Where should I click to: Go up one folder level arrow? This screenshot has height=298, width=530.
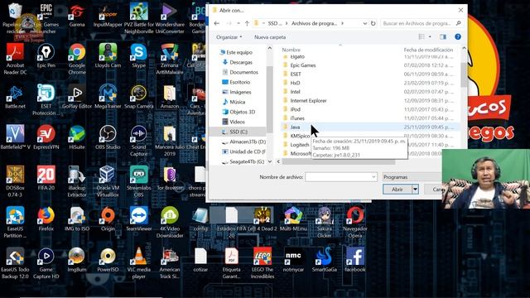click(x=247, y=23)
